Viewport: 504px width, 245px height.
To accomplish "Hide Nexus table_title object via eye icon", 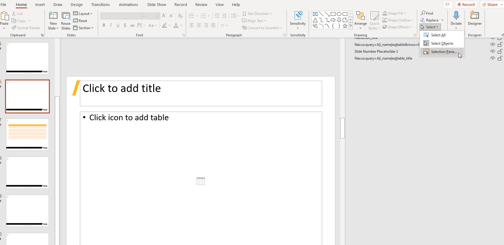I will pos(493,58).
